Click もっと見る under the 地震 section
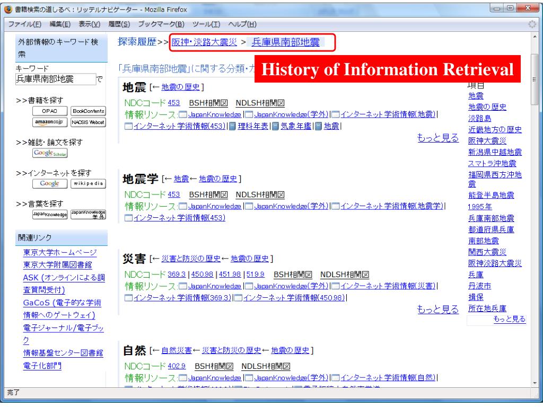The height and width of the screenshot is (407, 543). (438, 138)
